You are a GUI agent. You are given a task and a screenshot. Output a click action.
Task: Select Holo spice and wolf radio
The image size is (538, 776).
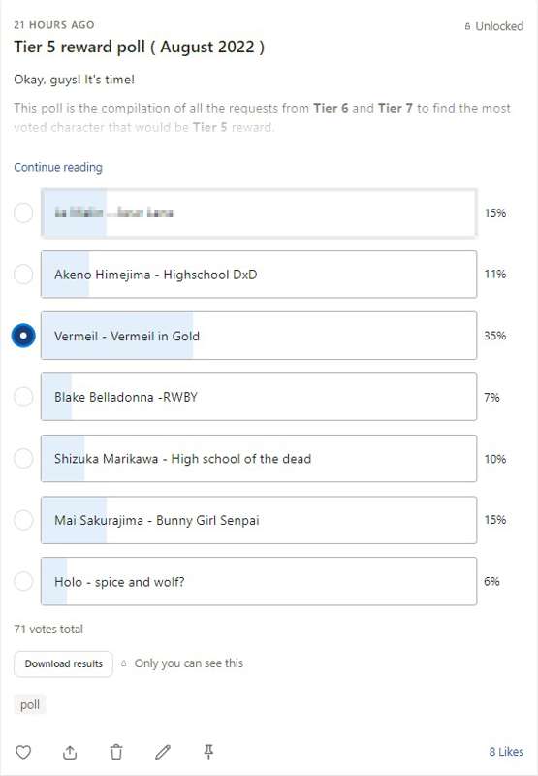pyautogui.click(x=23, y=581)
